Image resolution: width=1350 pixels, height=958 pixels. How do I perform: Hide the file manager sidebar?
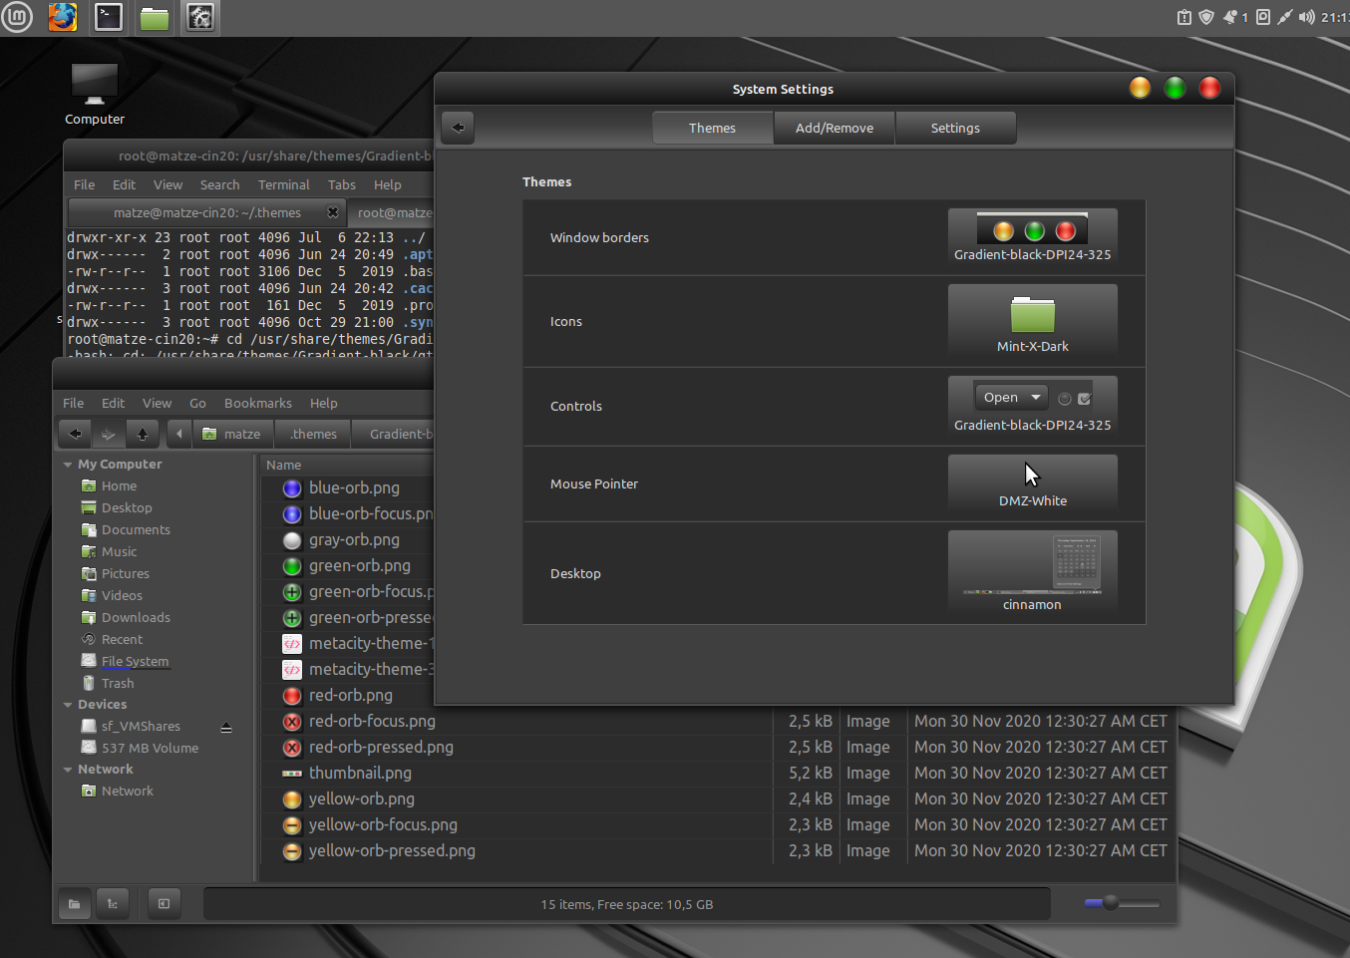coord(165,904)
